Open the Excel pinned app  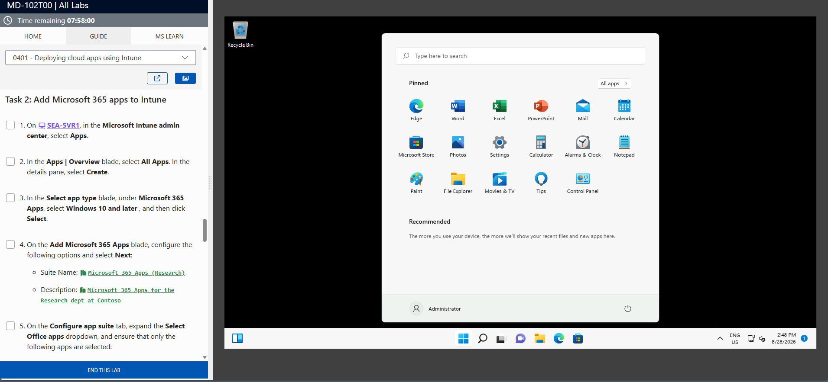(499, 110)
